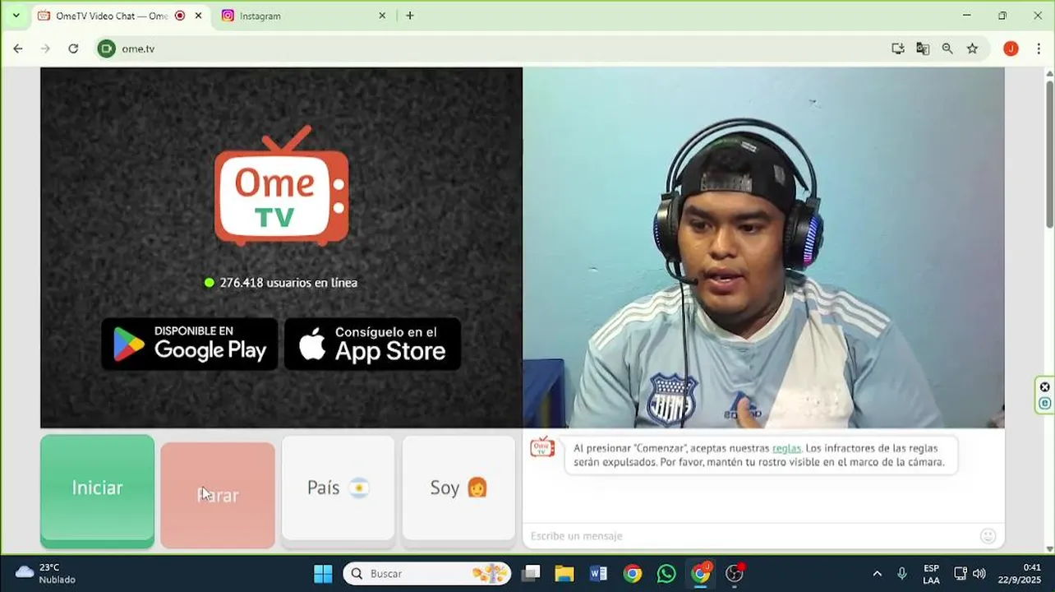Viewport: 1055px width, 592px height.
Task: Open the first Chrome icon in taskbar
Action: tap(632, 573)
